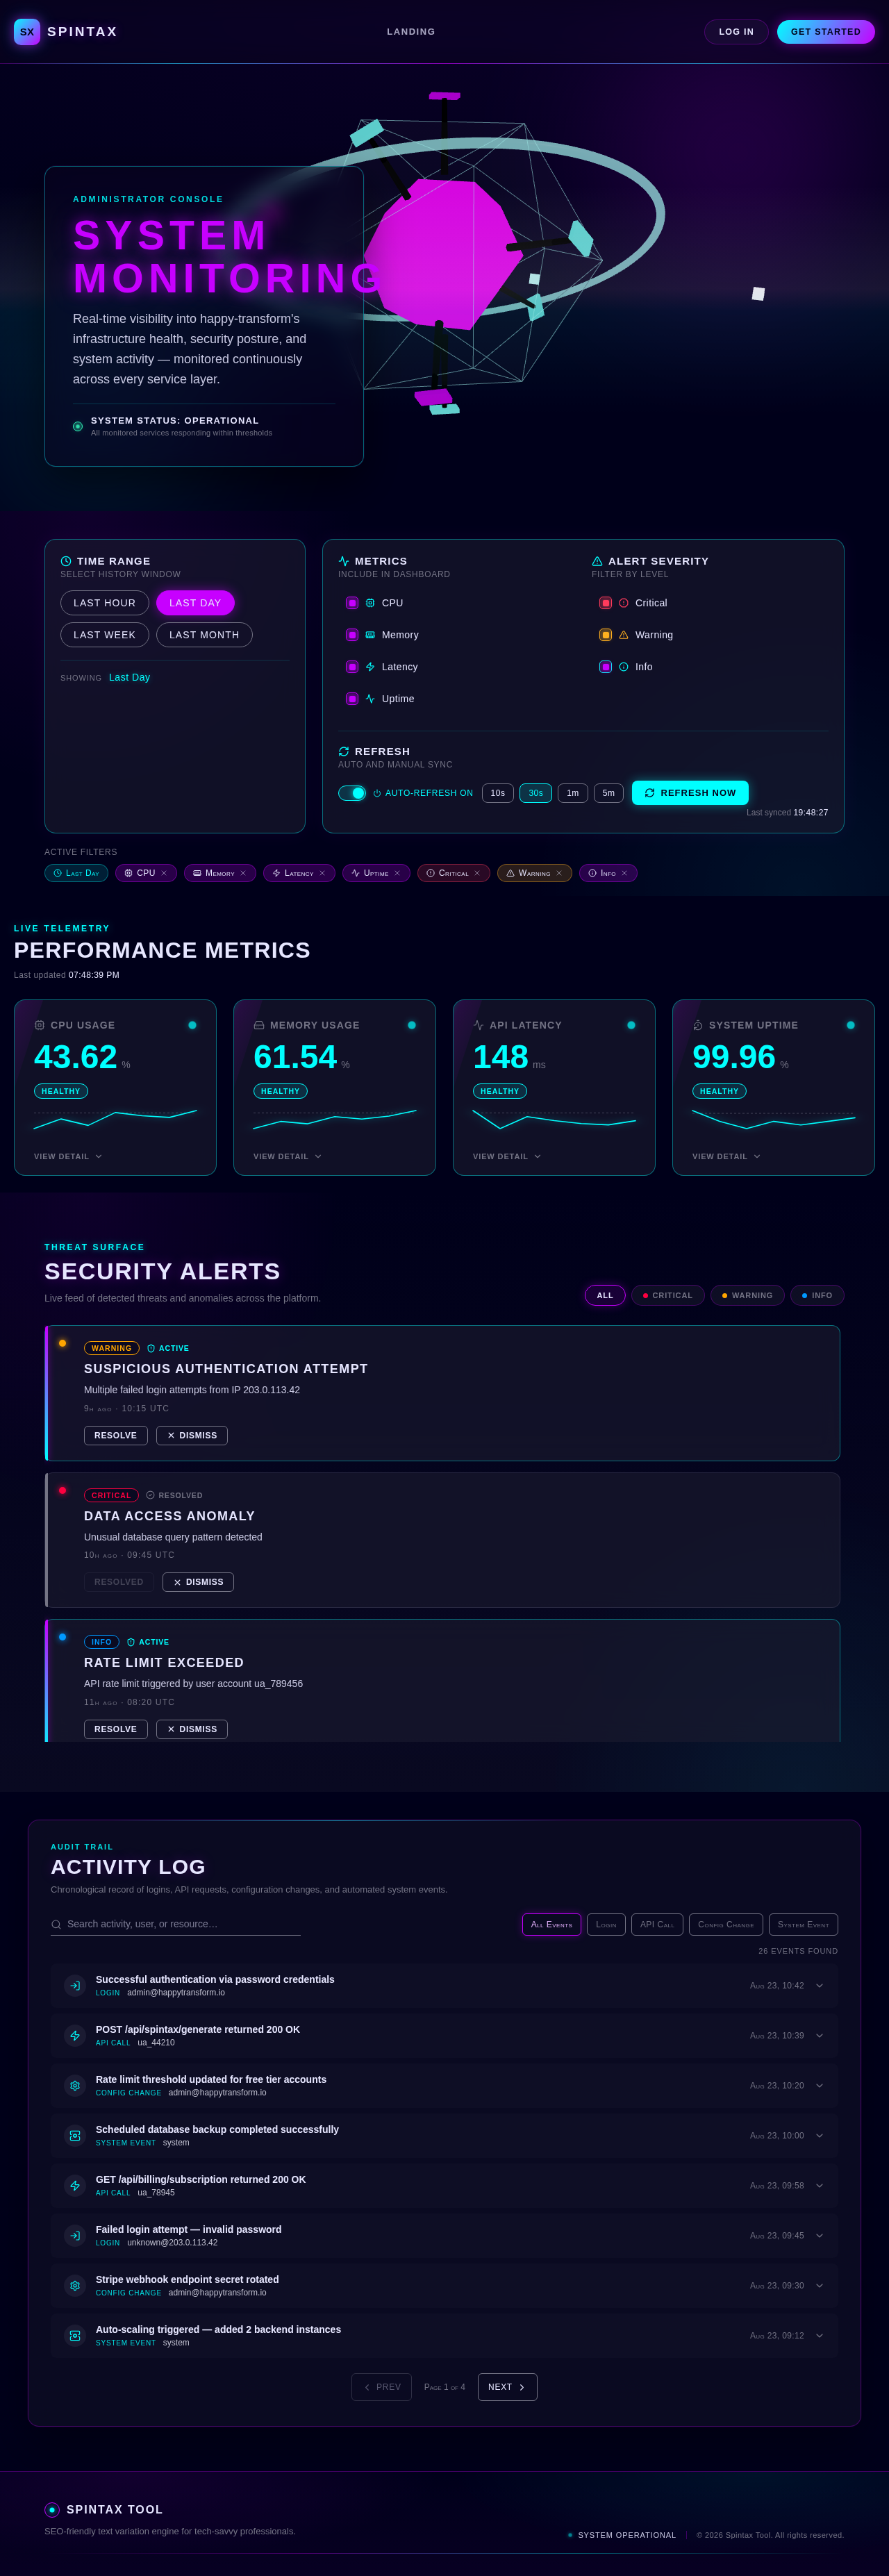The width and height of the screenshot is (889, 2576).
Task: Toggle the Memory metric checkbox
Action: [x=352, y=635]
